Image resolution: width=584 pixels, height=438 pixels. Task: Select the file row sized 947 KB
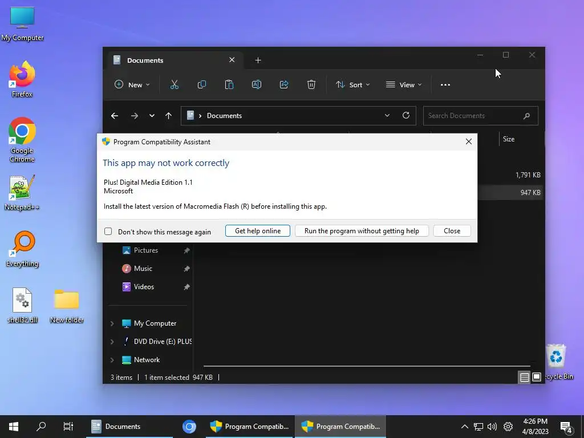pyautogui.click(x=509, y=193)
